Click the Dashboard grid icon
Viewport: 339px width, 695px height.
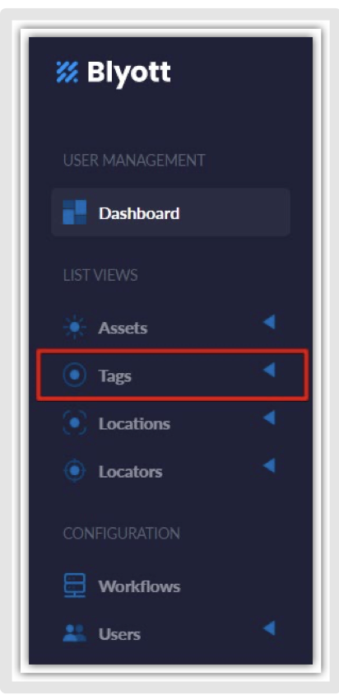pos(74,212)
